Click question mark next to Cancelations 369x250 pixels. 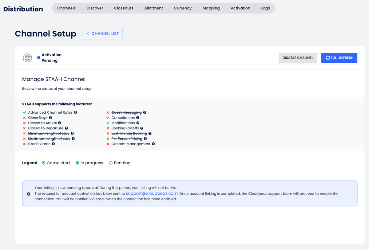tap(138, 118)
